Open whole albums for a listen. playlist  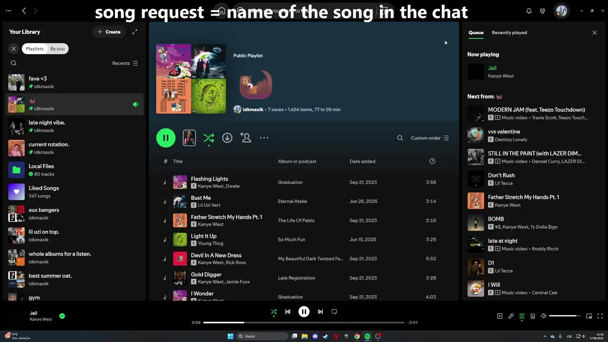(74, 257)
